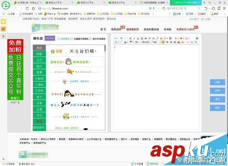Select the panda follow template

pos(74,104)
